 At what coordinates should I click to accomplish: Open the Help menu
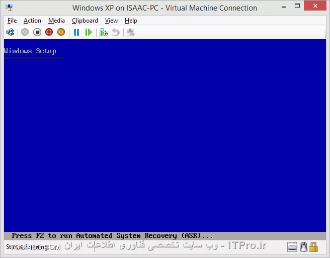tap(131, 21)
